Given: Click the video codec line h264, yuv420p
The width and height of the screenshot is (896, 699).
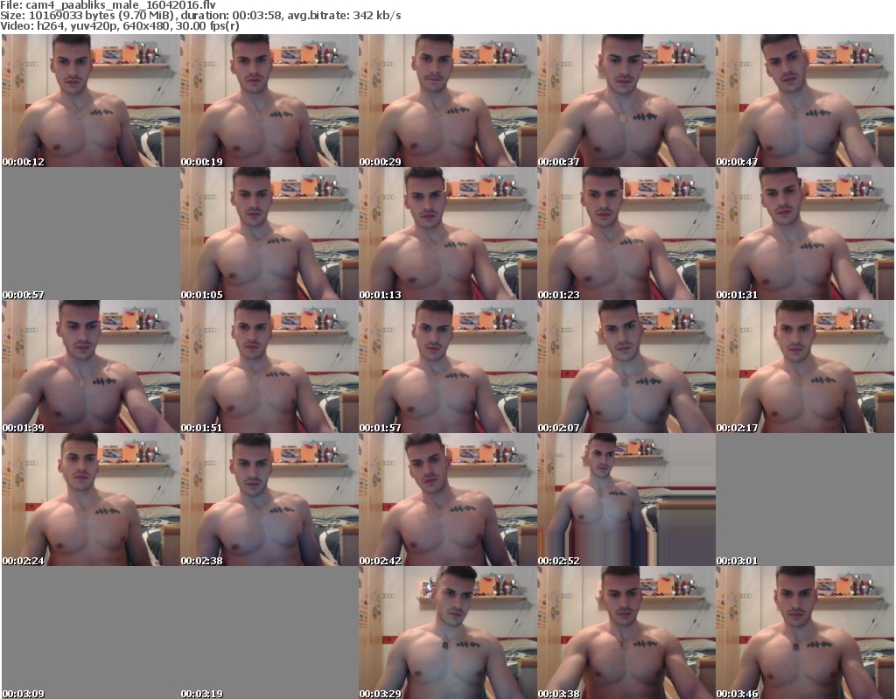Looking at the screenshot, I should 119,25.
